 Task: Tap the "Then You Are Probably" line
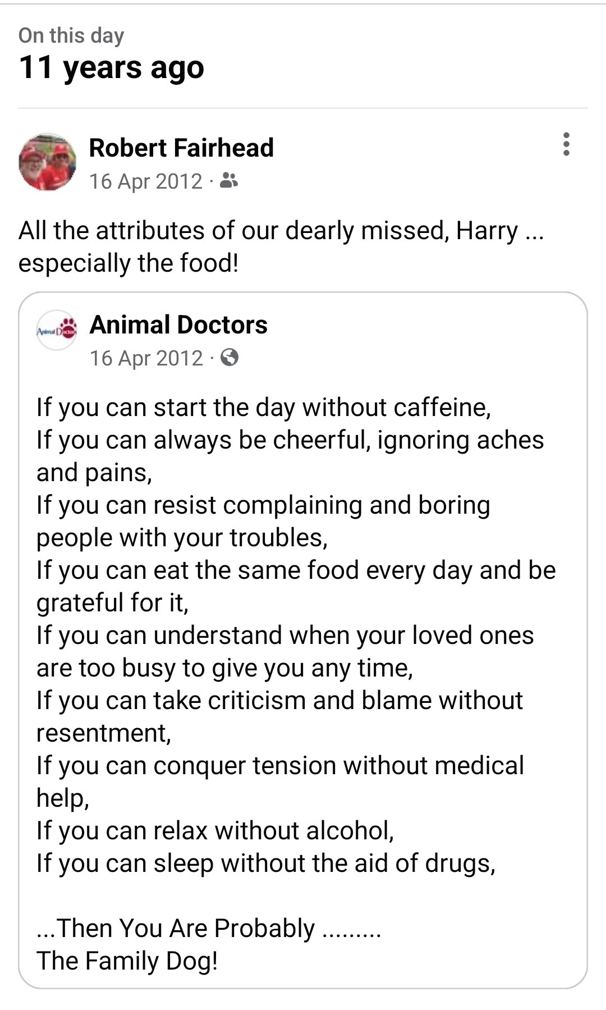tap(208, 929)
